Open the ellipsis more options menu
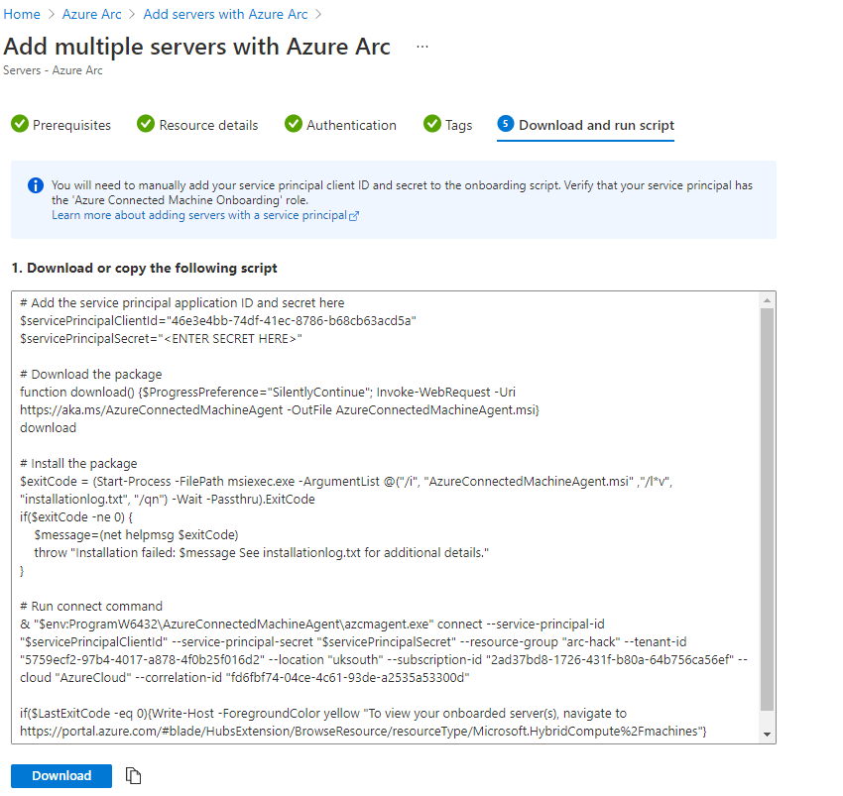 click(422, 47)
